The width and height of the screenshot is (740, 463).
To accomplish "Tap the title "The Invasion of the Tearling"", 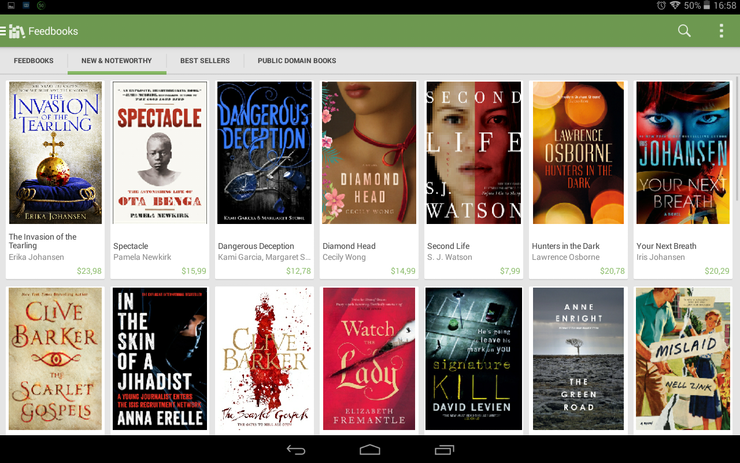I will click(x=43, y=241).
